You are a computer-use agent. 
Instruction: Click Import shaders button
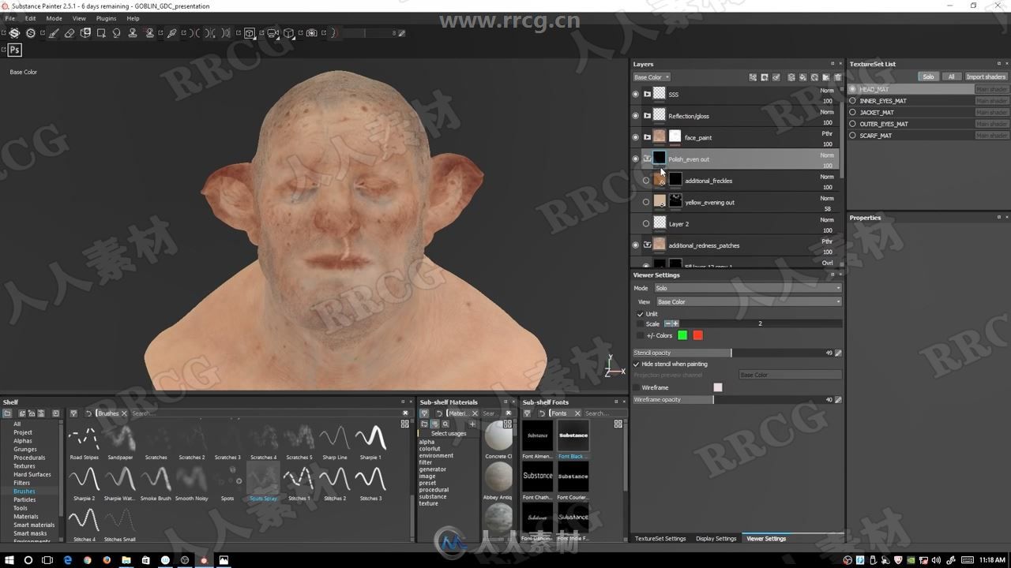pos(986,77)
